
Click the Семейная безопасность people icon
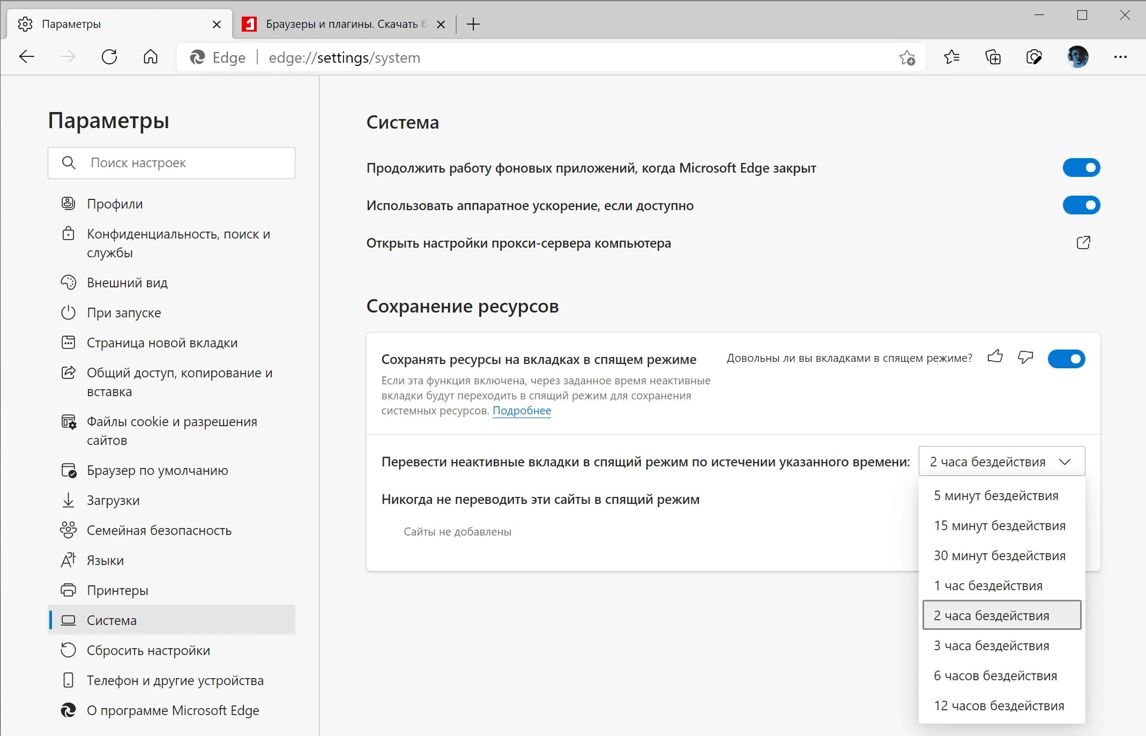(x=68, y=530)
